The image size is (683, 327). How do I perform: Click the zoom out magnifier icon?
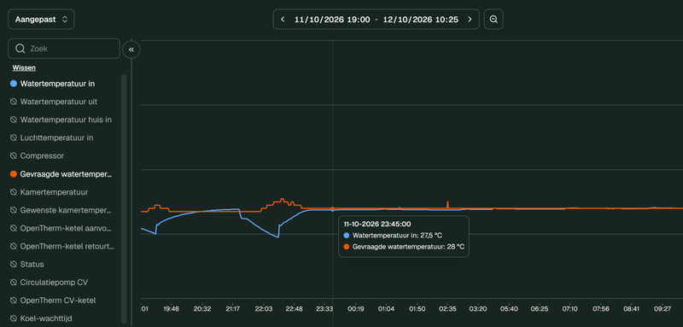(x=493, y=20)
